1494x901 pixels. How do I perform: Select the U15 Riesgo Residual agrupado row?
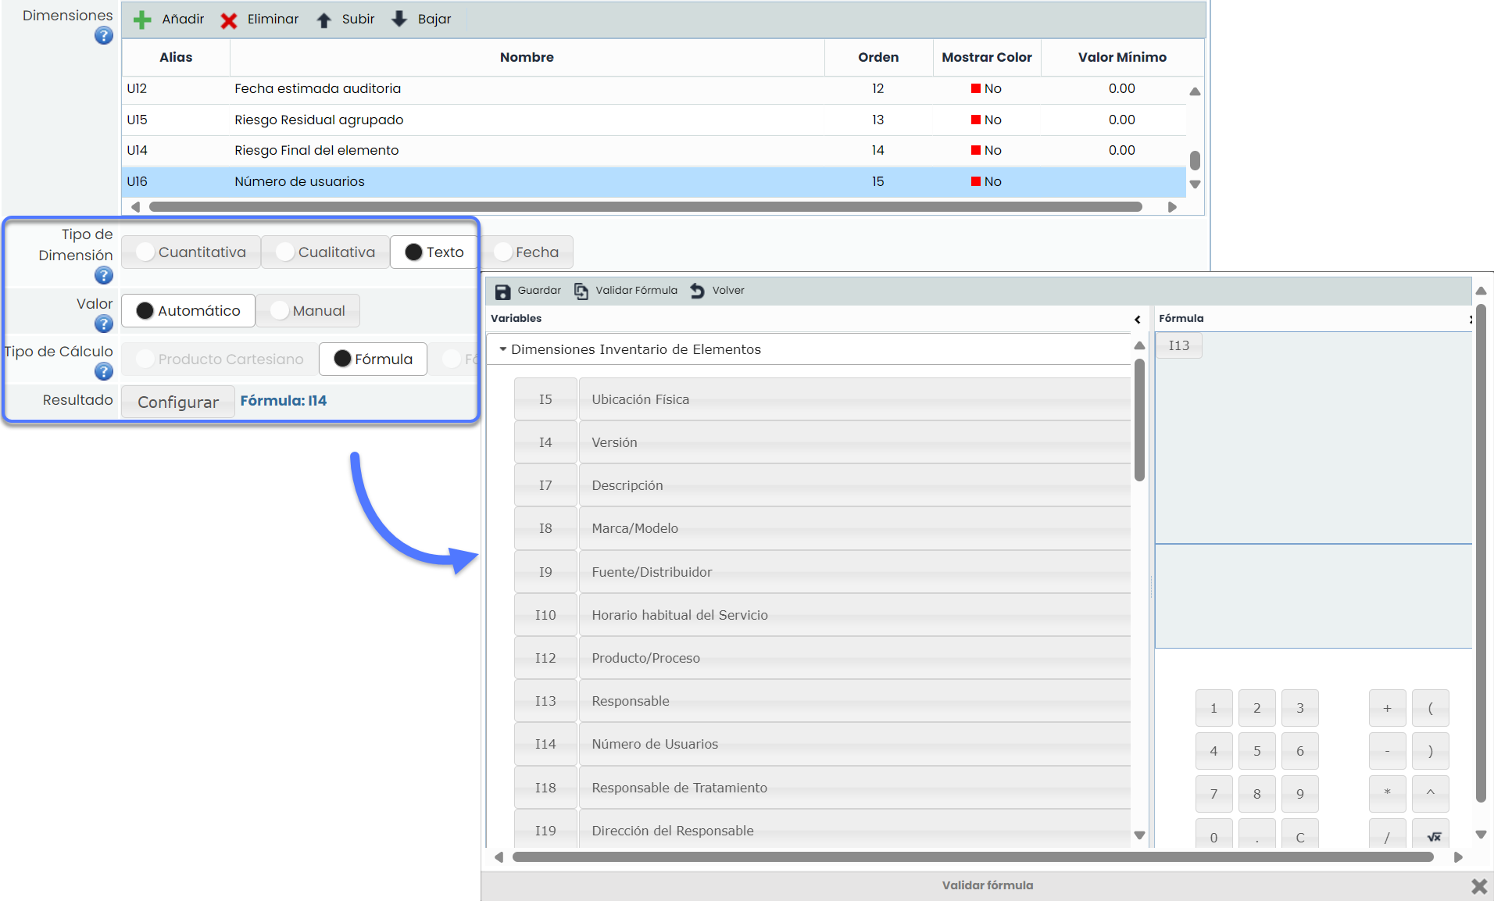click(319, 120)
